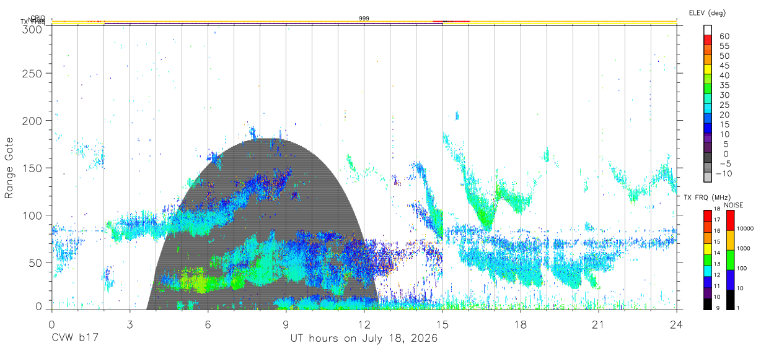Click the "CVW b17" label

click(74, 338)
